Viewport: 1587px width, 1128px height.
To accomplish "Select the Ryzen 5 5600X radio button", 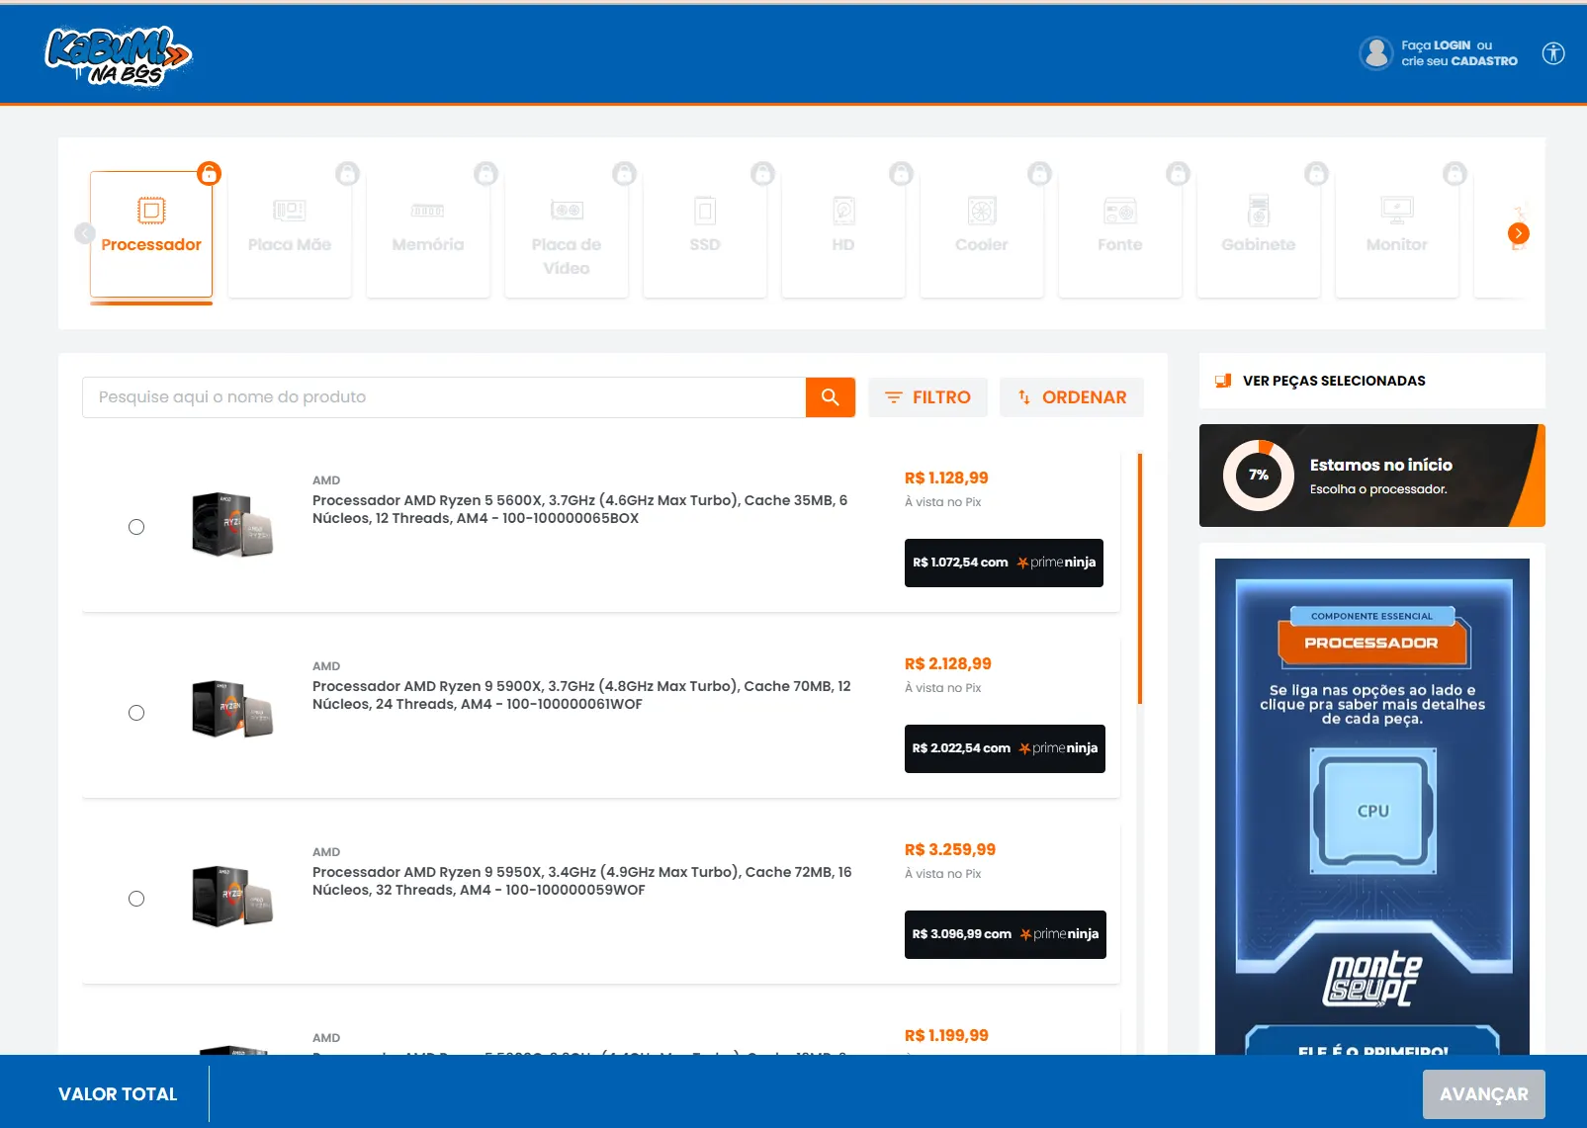I will pyautogui.click(x=136, y=527).
